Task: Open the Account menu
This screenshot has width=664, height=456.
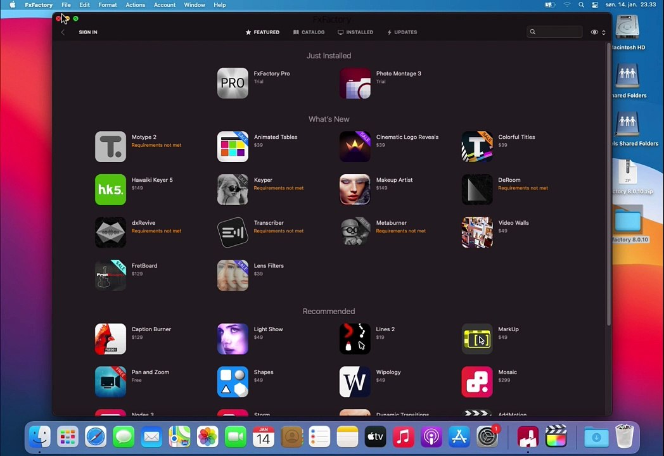Action: tap(164, 5)
